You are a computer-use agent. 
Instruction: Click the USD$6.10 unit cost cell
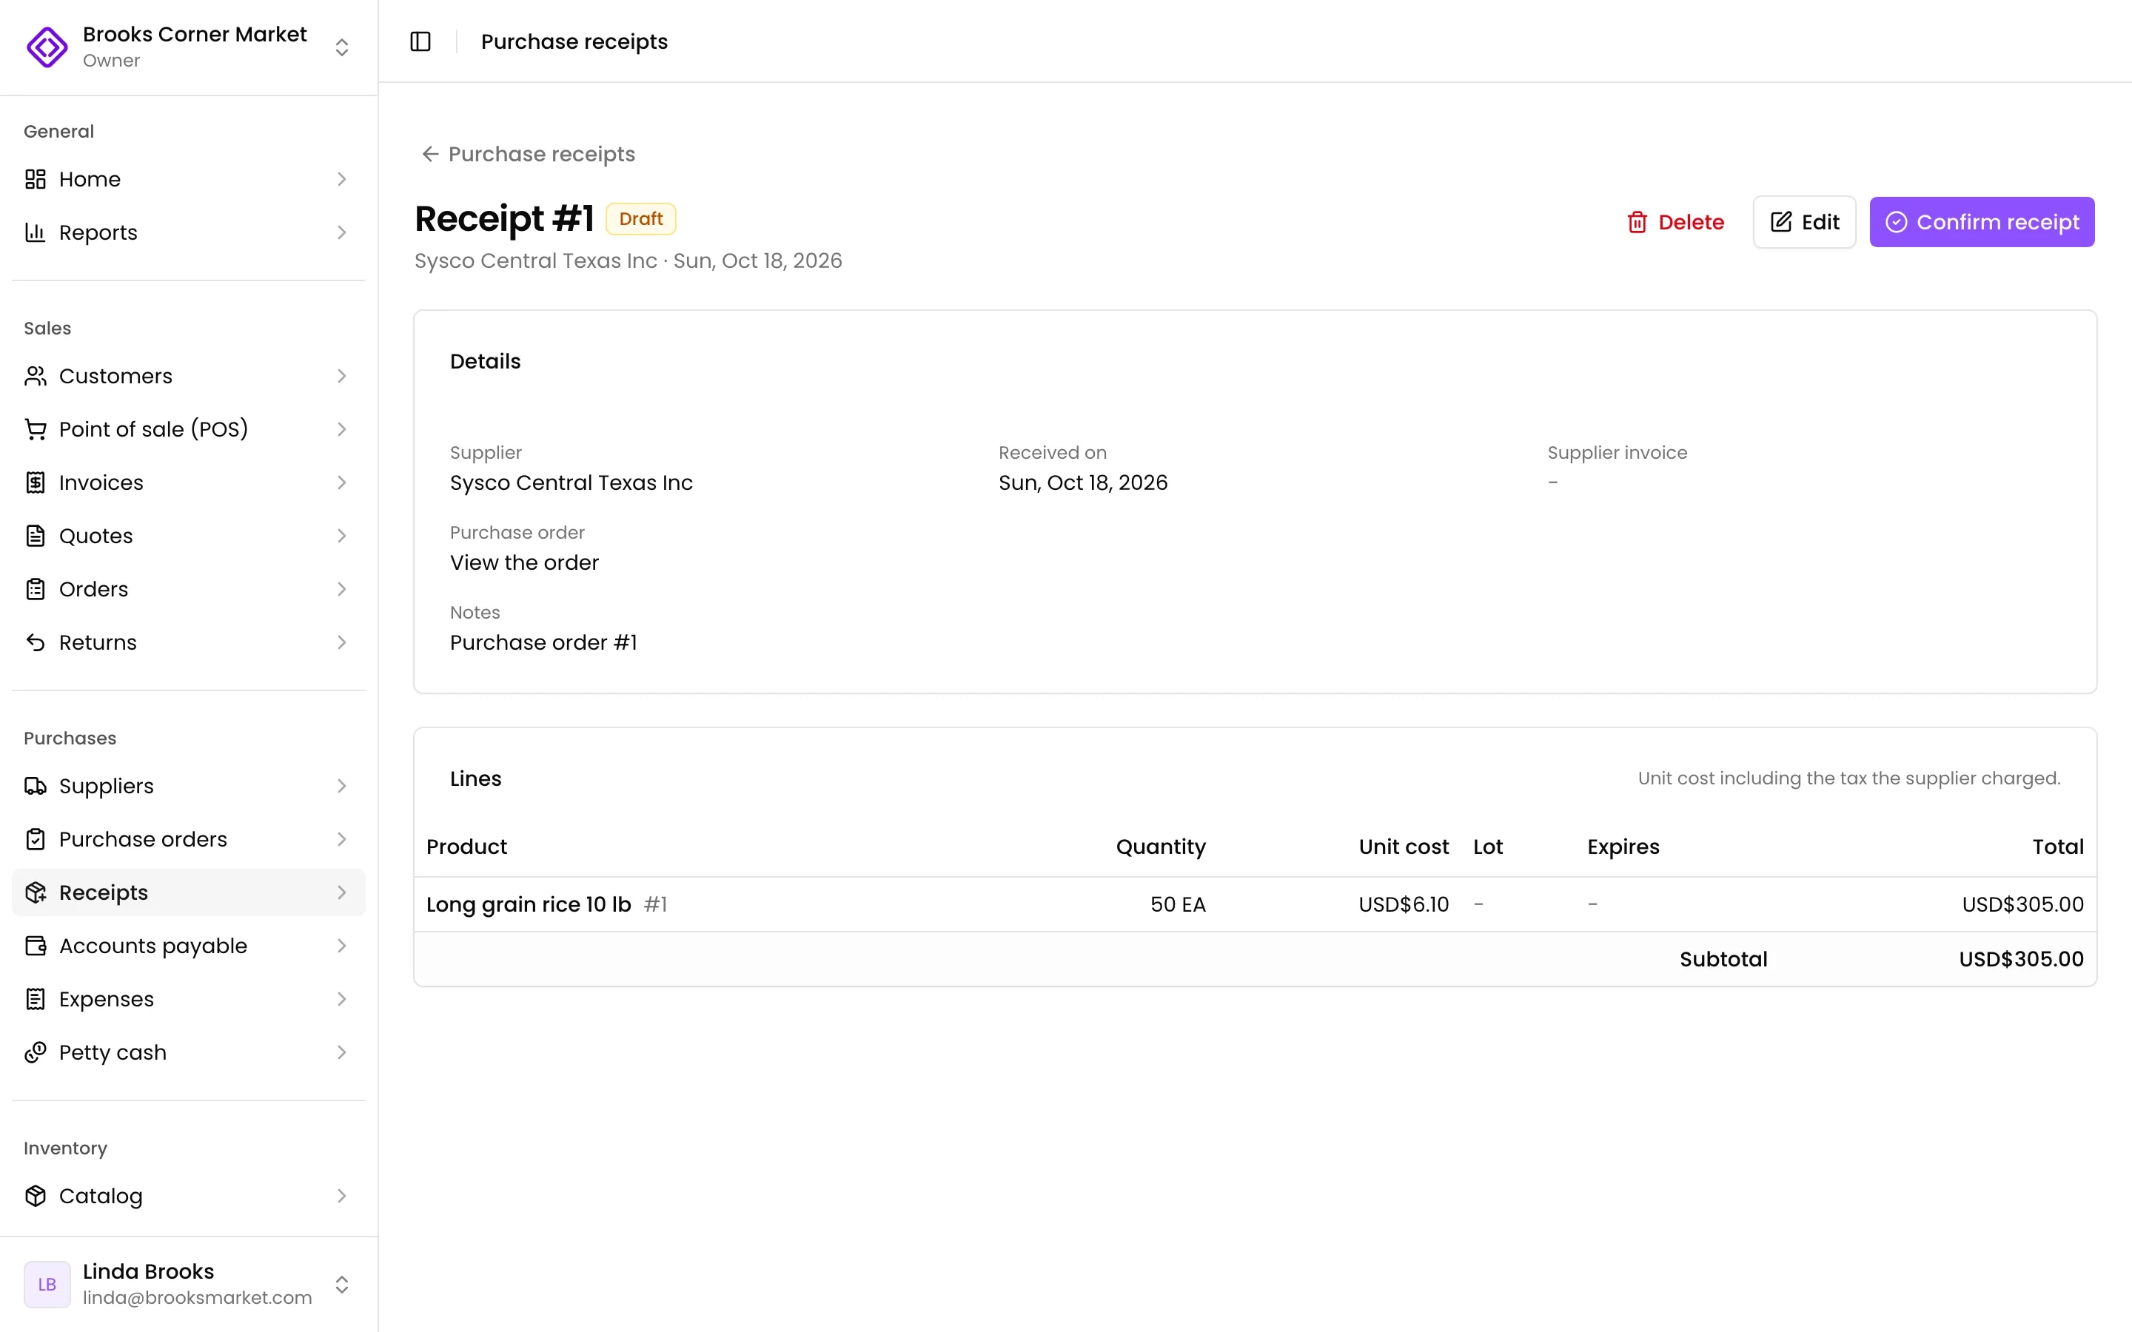1403,905
